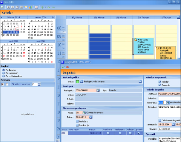Open the lookup icon beside Vrsta 001
The height and width of the screenshot is (142, 181).
point(84,113)
